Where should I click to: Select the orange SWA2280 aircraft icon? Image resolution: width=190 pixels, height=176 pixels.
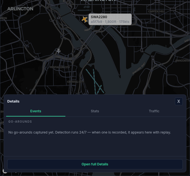coord(85,19)
